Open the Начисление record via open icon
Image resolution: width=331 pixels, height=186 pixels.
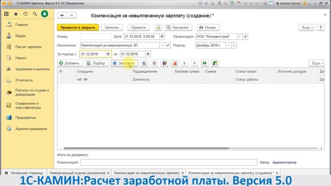tap(168, 45)
